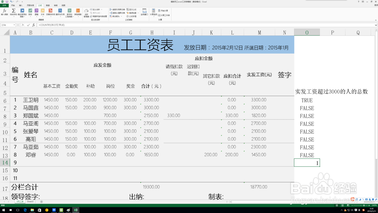Open the Watch Window (监视窗口)
This screenshot has width=378, height=213.
144,12
